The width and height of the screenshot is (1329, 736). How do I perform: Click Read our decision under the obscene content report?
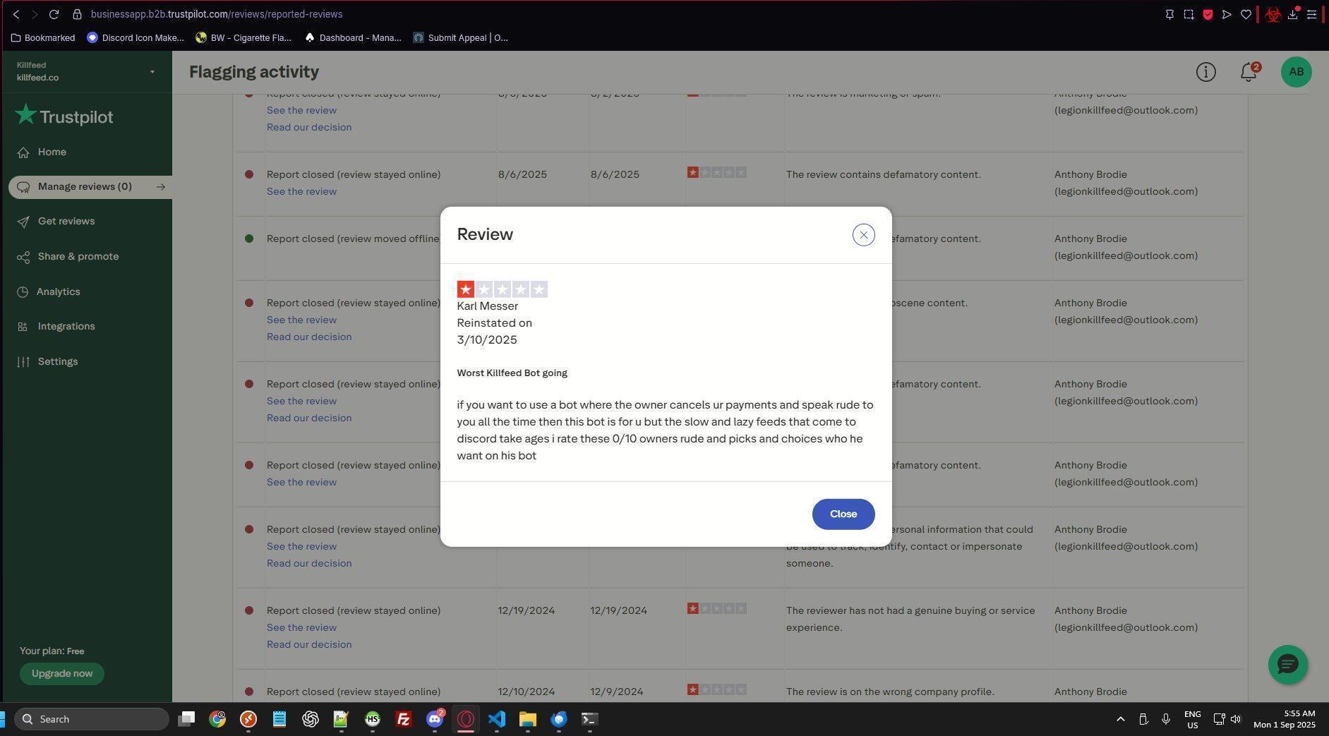(309, 337)
